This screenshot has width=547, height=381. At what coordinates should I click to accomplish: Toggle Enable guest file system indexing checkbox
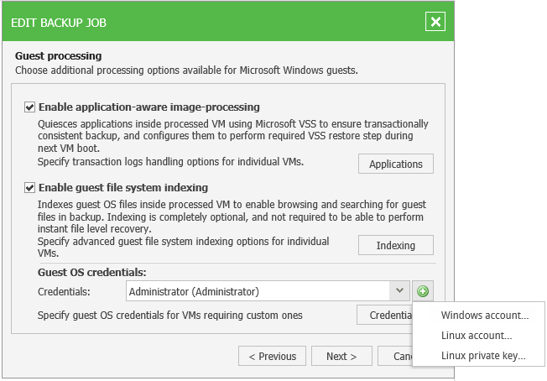(x=30, y=188)
